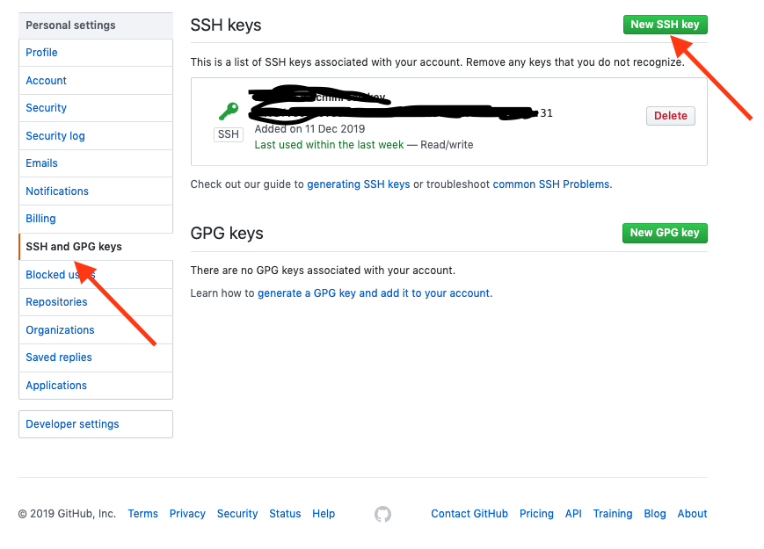Delete the listed SSH key
The width and height of the screenshot is (764, 549).
(670, 116)
